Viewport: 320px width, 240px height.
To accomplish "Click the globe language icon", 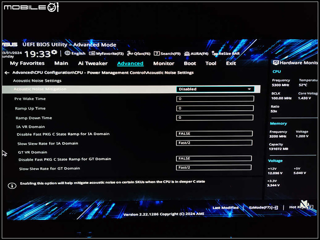I will click(x=67, y=53).
